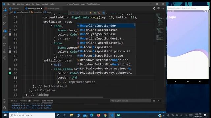Viewport: 211px width, 118px height.
Task: Click homePage.dart in the breadcrumb
Action: (x=22, y=12)
